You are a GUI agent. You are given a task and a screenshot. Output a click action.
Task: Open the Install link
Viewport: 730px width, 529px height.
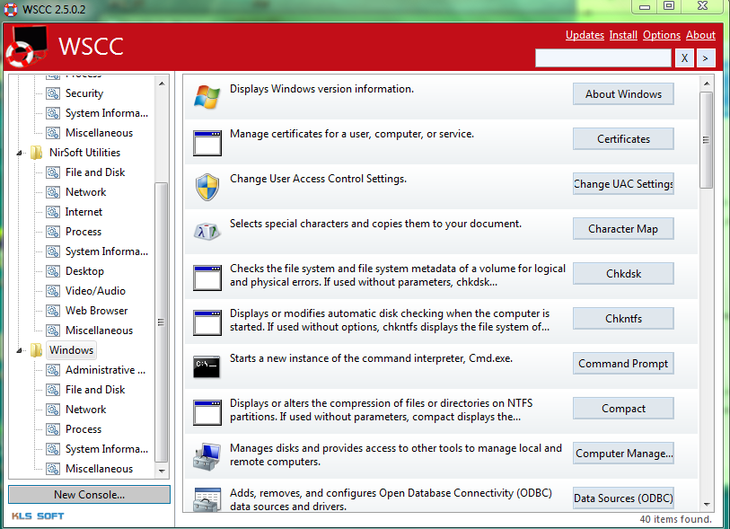coord(623,35)
